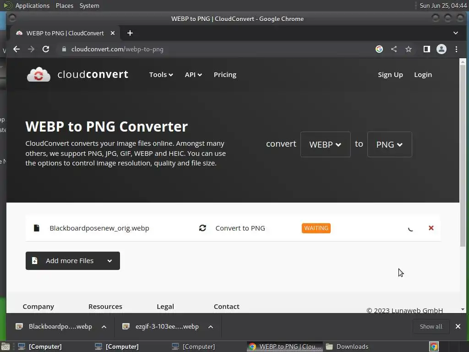Go back using the browser back arrow

pos(16,49)
